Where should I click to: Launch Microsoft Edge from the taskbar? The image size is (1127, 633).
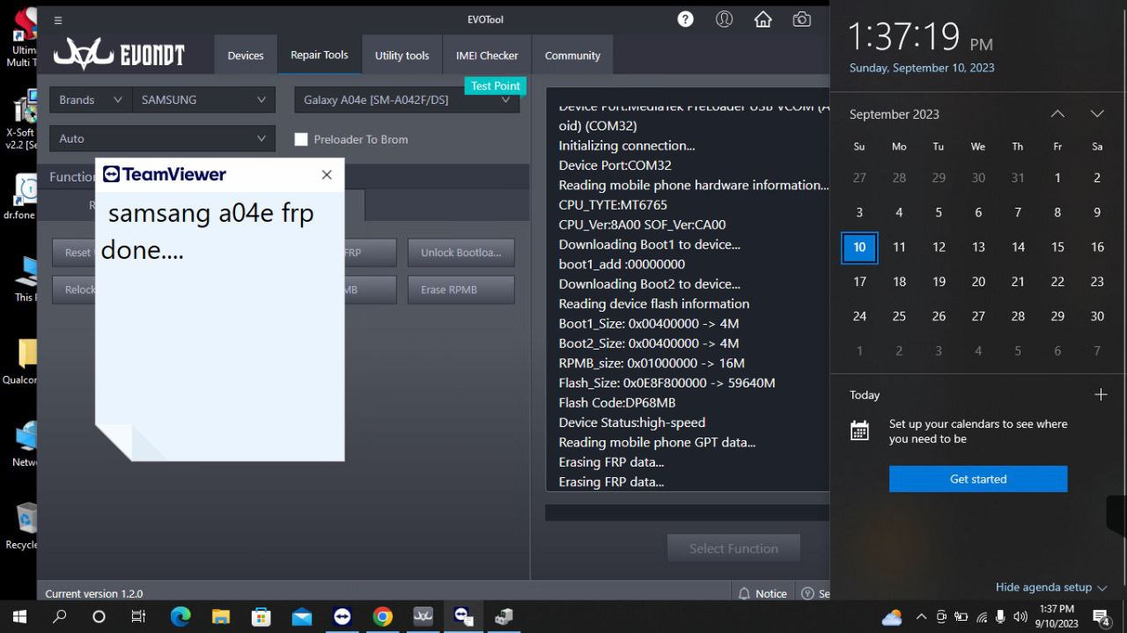point(180,616)
